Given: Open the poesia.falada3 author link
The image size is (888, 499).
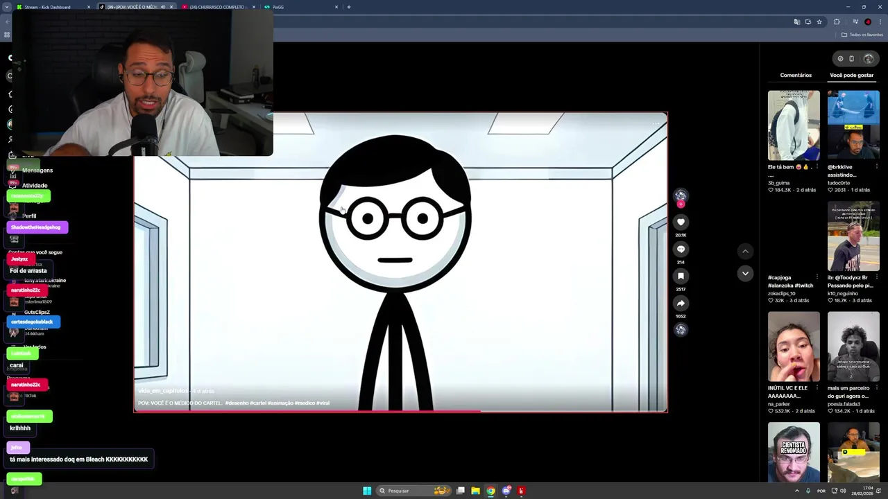Looking at the screenshot, I should click(844, 404).
